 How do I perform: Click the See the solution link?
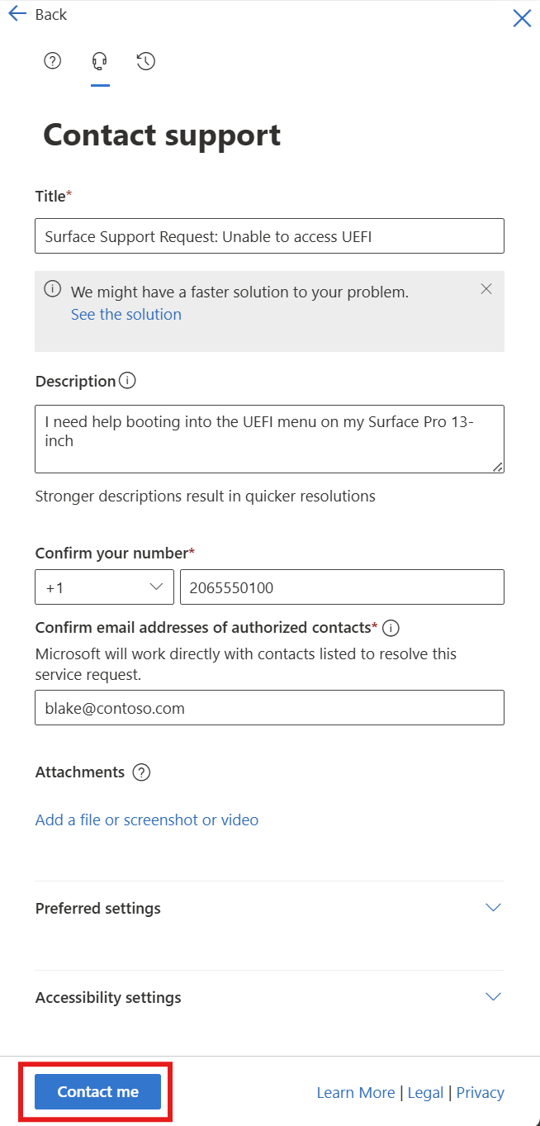126,314
